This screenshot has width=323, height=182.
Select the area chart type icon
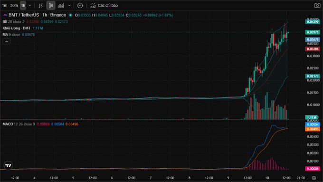click(61, 6)
